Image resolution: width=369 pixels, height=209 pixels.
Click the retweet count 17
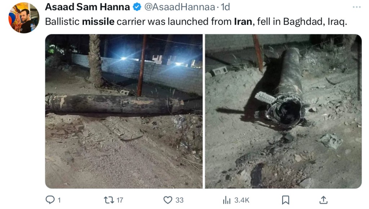click(x=120, y=200)
